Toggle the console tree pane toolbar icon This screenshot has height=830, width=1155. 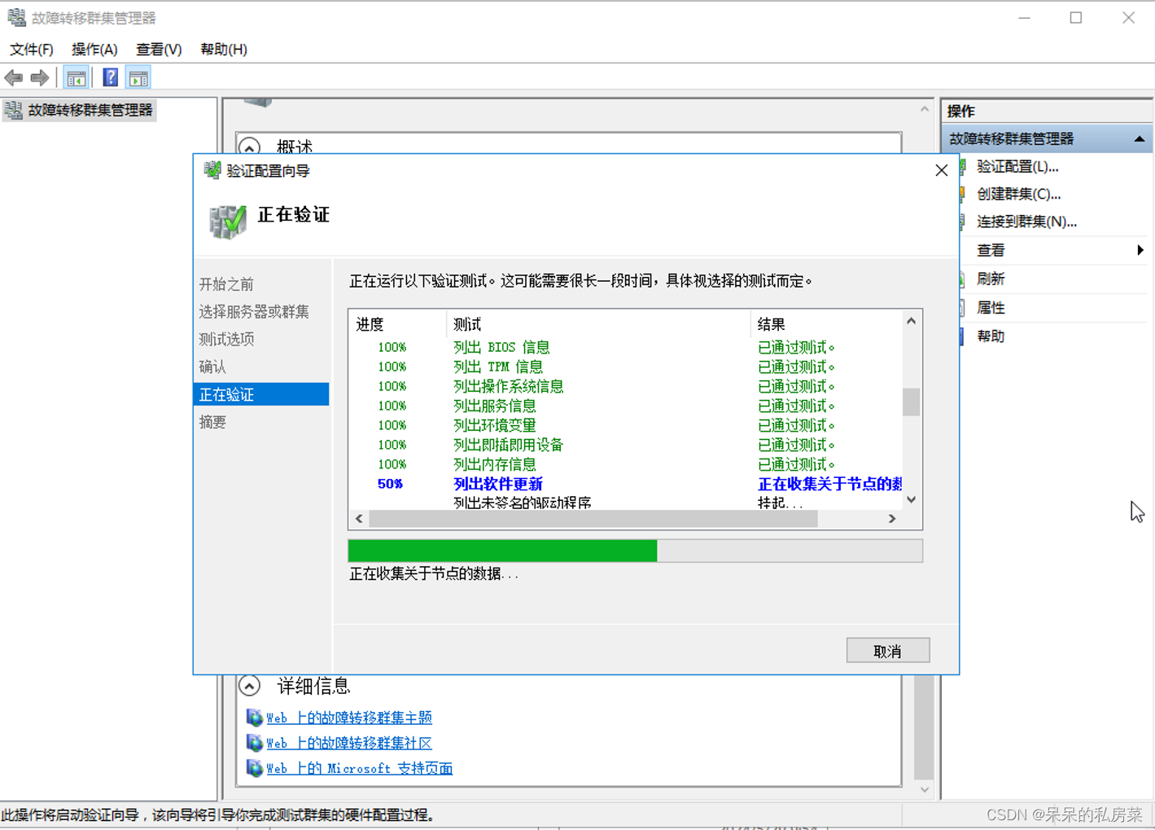[77, 78]
